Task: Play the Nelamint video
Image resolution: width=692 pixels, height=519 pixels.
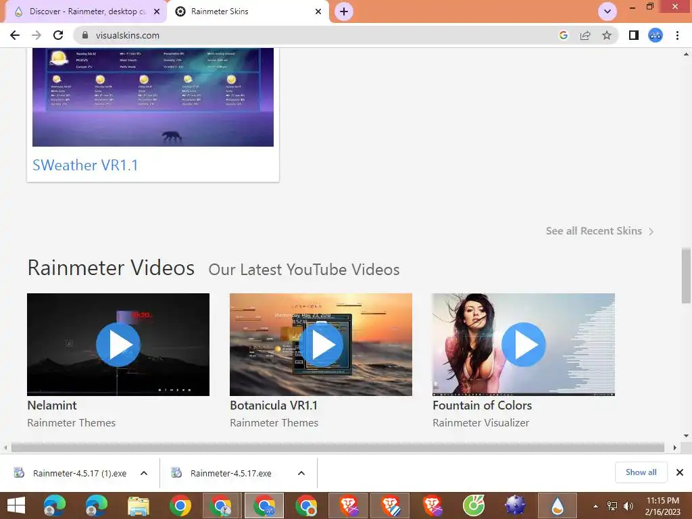Action: [x=118, y=344]
